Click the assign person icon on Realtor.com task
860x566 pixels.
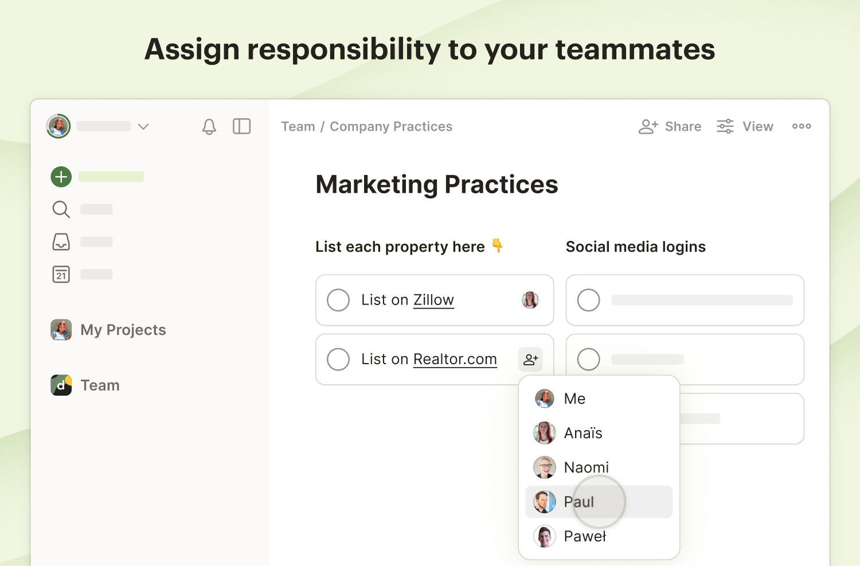(x=530, y=360)
